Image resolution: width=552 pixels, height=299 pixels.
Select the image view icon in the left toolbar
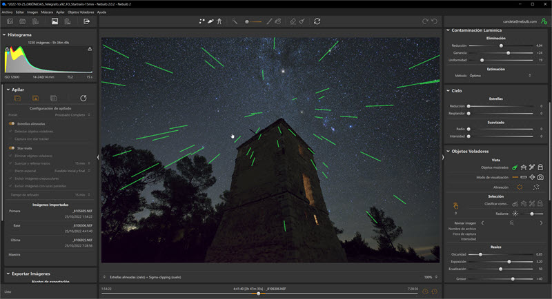[x=55, y=21]
